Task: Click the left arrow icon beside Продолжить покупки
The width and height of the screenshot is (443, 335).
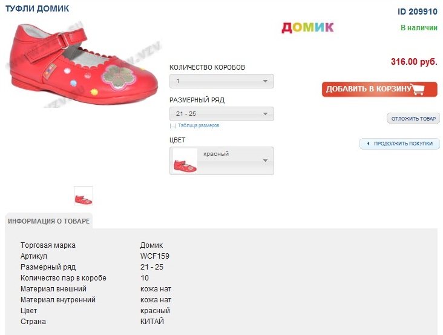Action: click(x=368, y=144)
